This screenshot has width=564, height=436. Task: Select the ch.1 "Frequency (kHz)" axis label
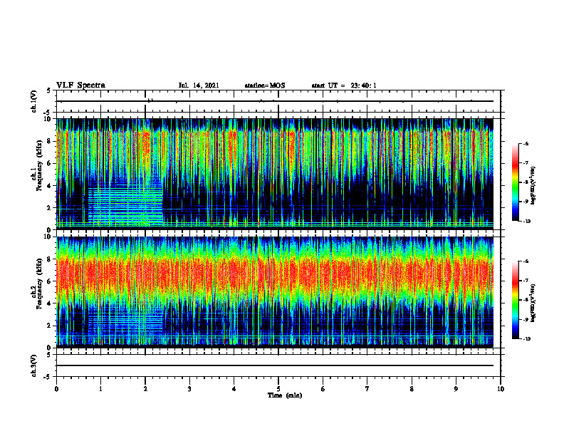pos(39,167)
